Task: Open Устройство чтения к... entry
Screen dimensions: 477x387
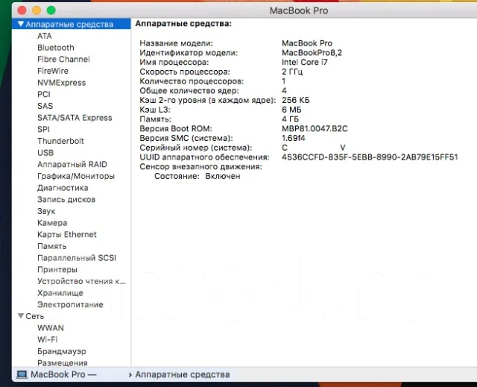Action: pos(81,281)
